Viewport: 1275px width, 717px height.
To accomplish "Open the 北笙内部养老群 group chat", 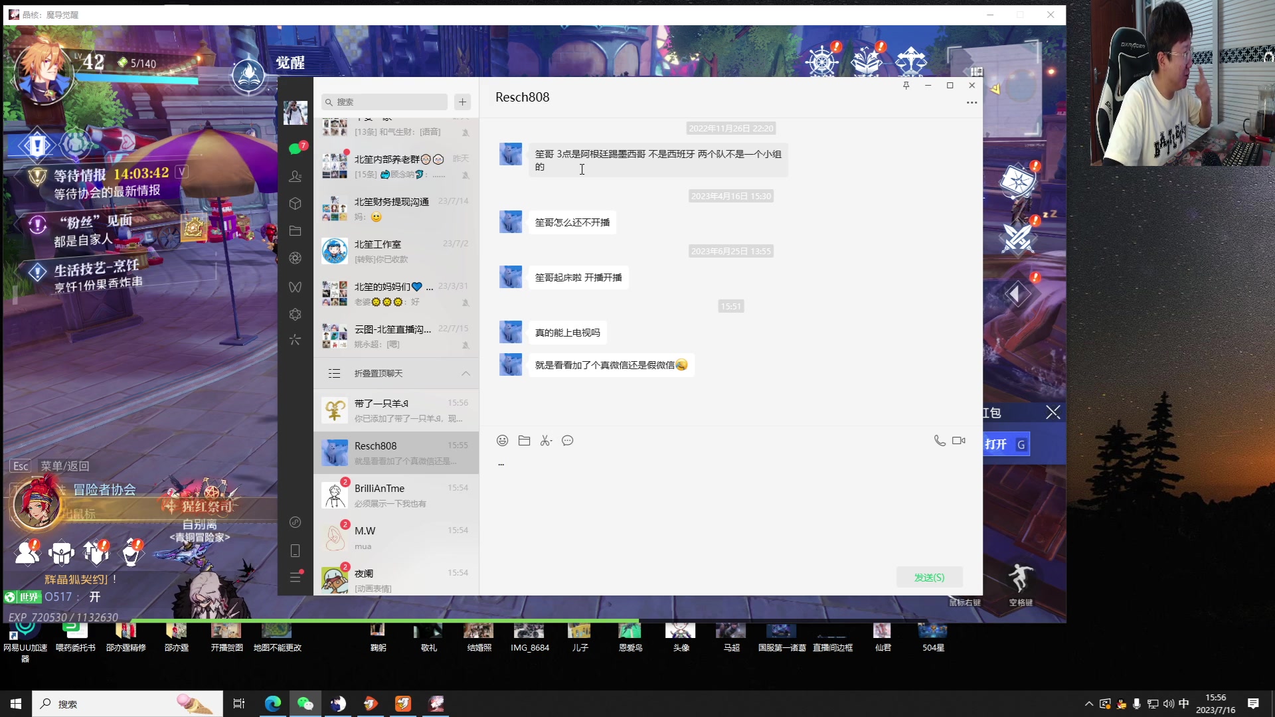I will pos(396,167).
